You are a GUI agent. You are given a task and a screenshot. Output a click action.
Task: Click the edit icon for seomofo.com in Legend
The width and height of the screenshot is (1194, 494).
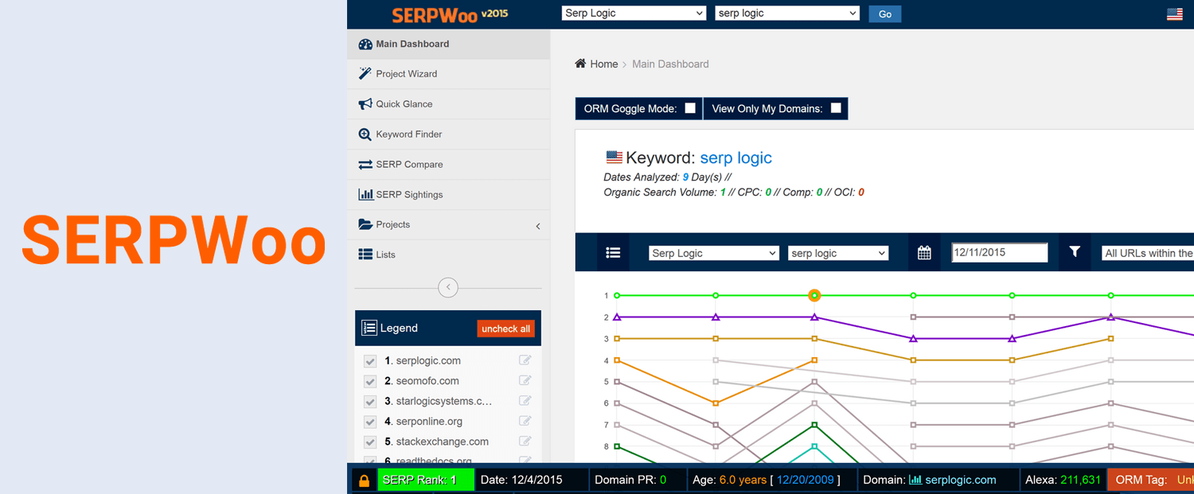point(525,380)
